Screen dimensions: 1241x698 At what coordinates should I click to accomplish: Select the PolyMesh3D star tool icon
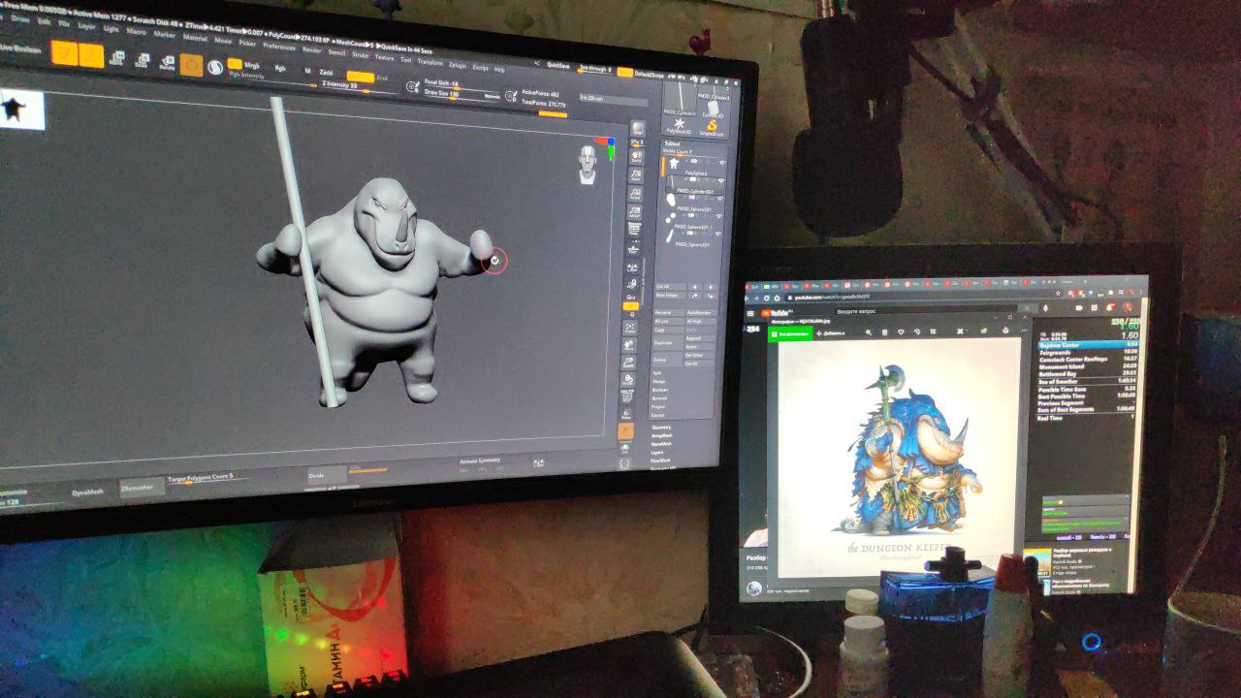pyautogui.click(x=680, y=125)
